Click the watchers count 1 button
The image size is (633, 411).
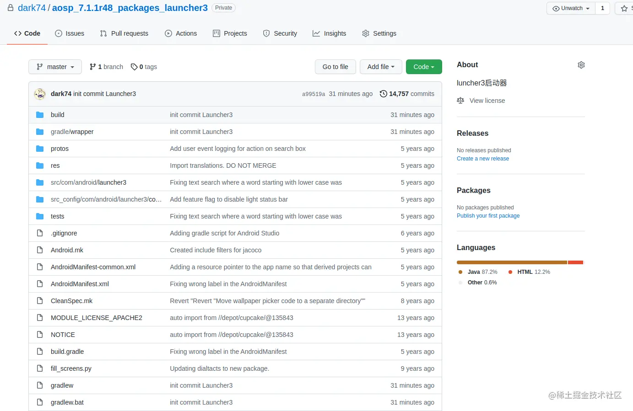pyautogui.click(x=602, y=8)
